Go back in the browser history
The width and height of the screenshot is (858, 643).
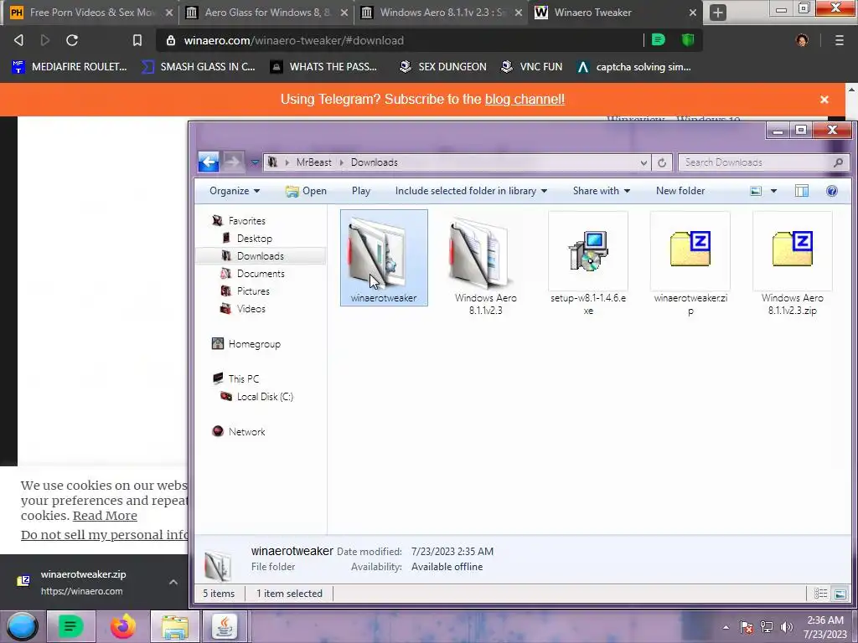18,40
